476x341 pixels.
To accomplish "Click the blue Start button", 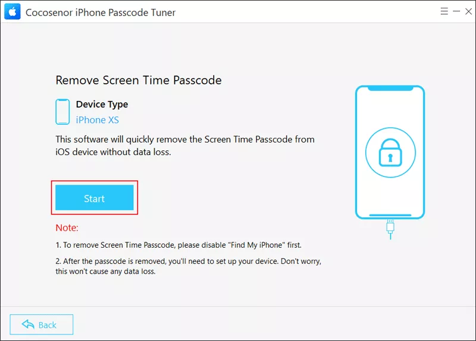I will coord(95,198).
